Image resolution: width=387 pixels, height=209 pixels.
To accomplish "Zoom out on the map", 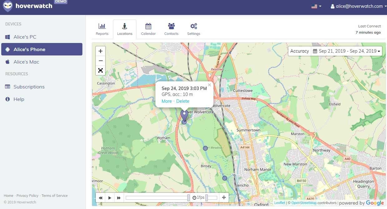I will click(100, 61).
